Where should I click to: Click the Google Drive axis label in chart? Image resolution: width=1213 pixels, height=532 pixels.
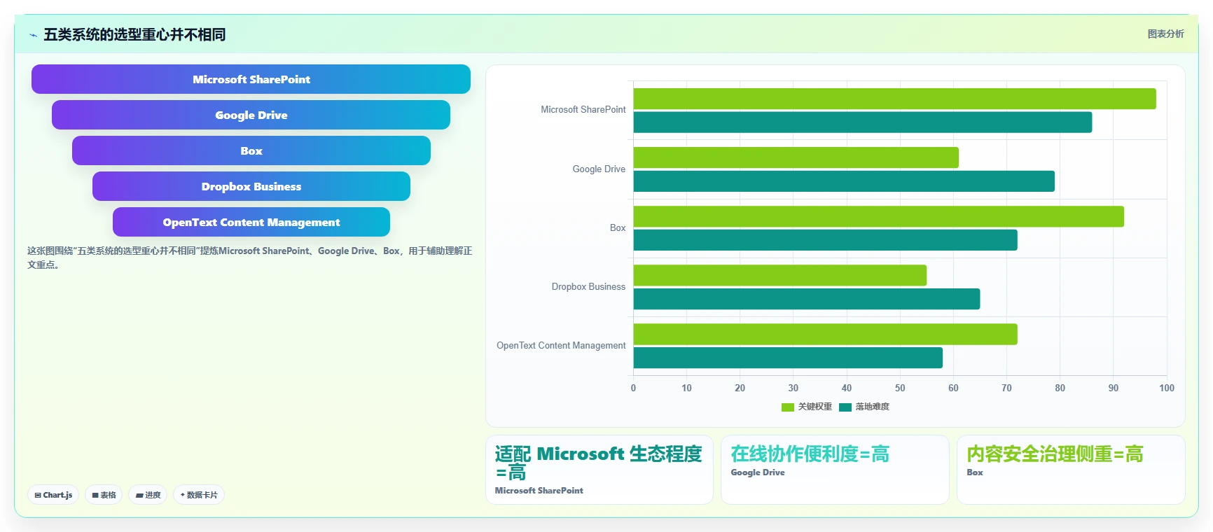tap(599, 169)
